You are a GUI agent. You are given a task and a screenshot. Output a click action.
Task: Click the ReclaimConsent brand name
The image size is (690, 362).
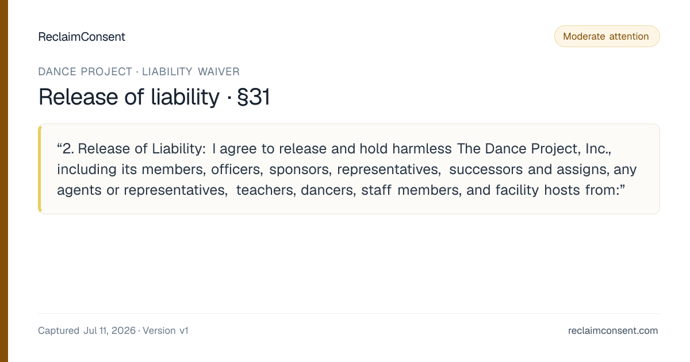coord(82,37)
